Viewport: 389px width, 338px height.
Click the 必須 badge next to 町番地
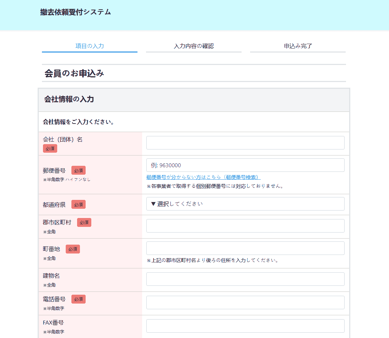click(x=72, y=249)
